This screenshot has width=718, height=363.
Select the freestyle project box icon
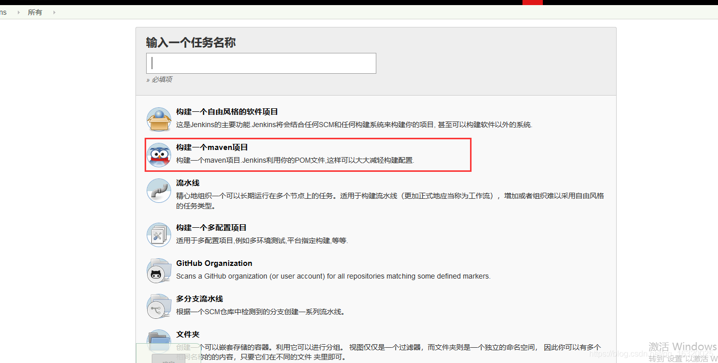(159, 119)
